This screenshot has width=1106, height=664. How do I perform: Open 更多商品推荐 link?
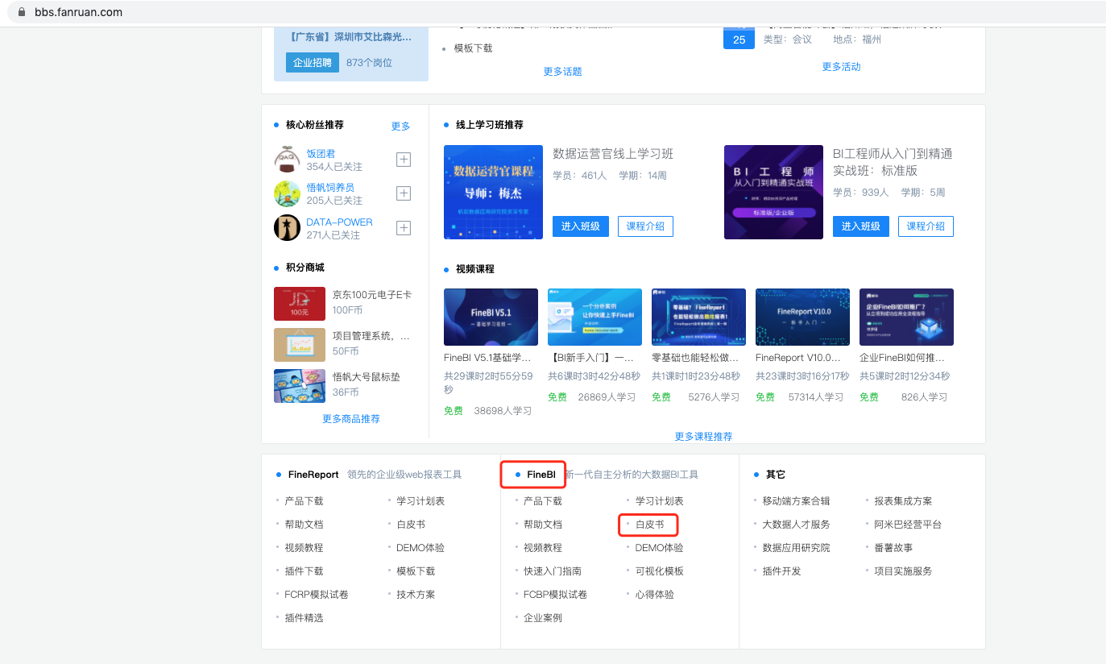point(351,419)
